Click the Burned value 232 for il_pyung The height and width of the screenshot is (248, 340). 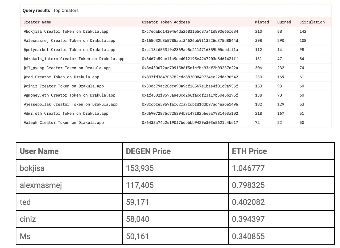point(281,68)
